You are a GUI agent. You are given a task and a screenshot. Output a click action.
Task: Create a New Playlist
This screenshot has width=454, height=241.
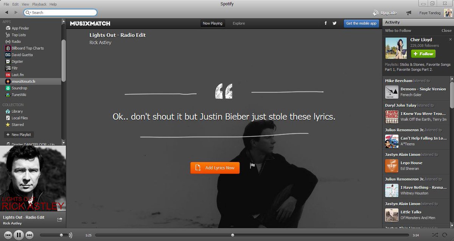[19, 134]
